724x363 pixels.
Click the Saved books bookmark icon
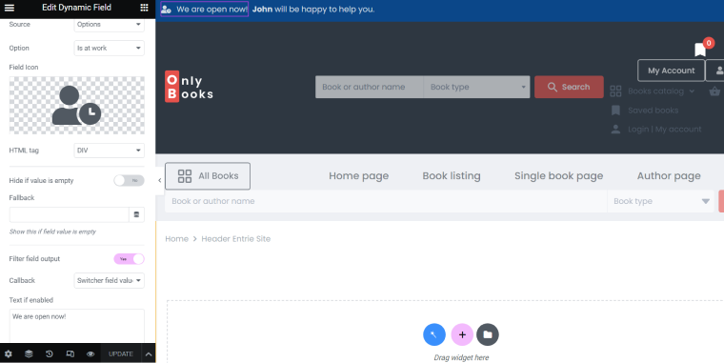coord(615,111)
